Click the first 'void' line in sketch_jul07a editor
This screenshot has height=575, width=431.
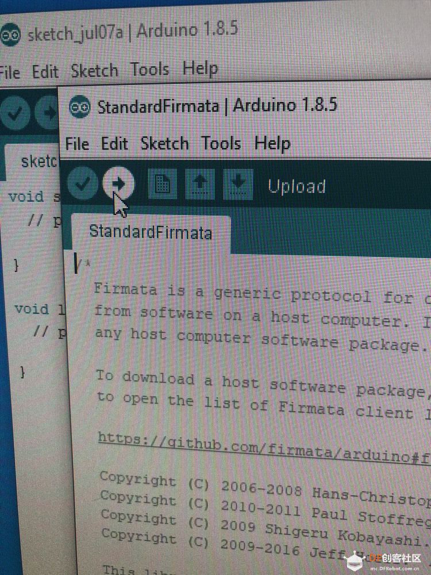click(x=34, y=197)
